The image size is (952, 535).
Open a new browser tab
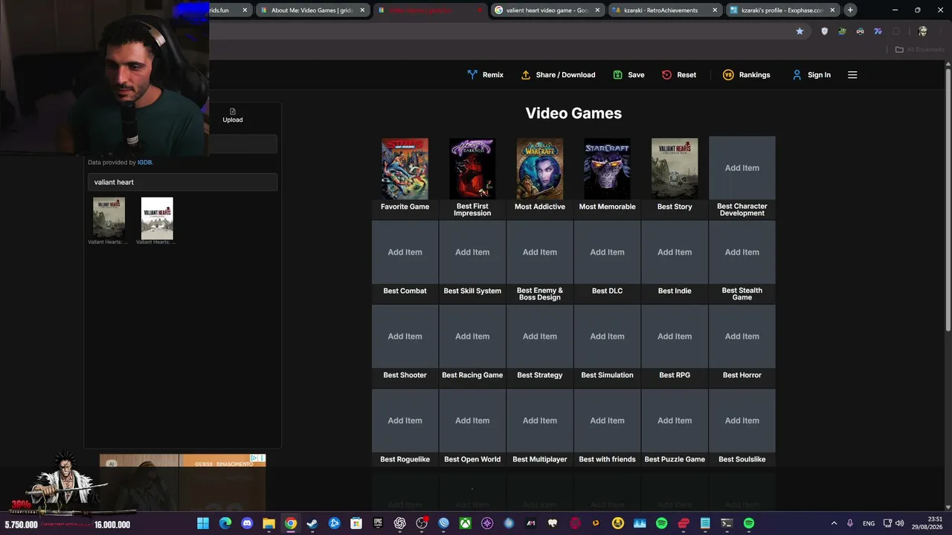coord(850,10)
